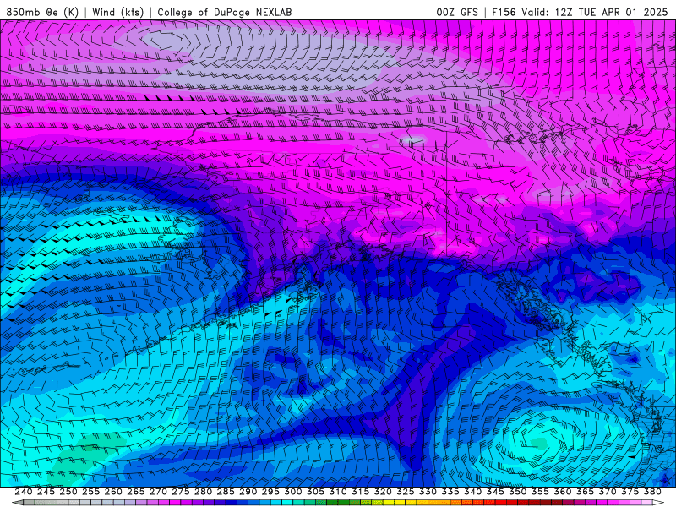The image size is (676, 507).
Task: Click the 340 label on the color scale
Action: pyautogui.click(x=472, y=492)
